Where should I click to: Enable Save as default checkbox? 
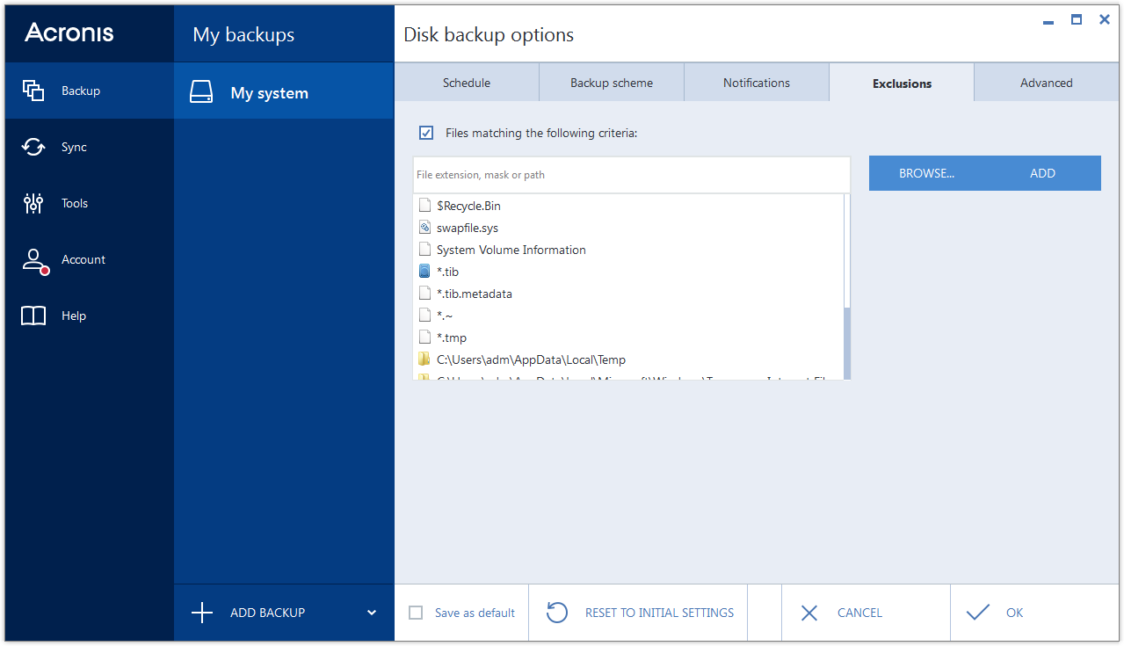coord(416,613)
